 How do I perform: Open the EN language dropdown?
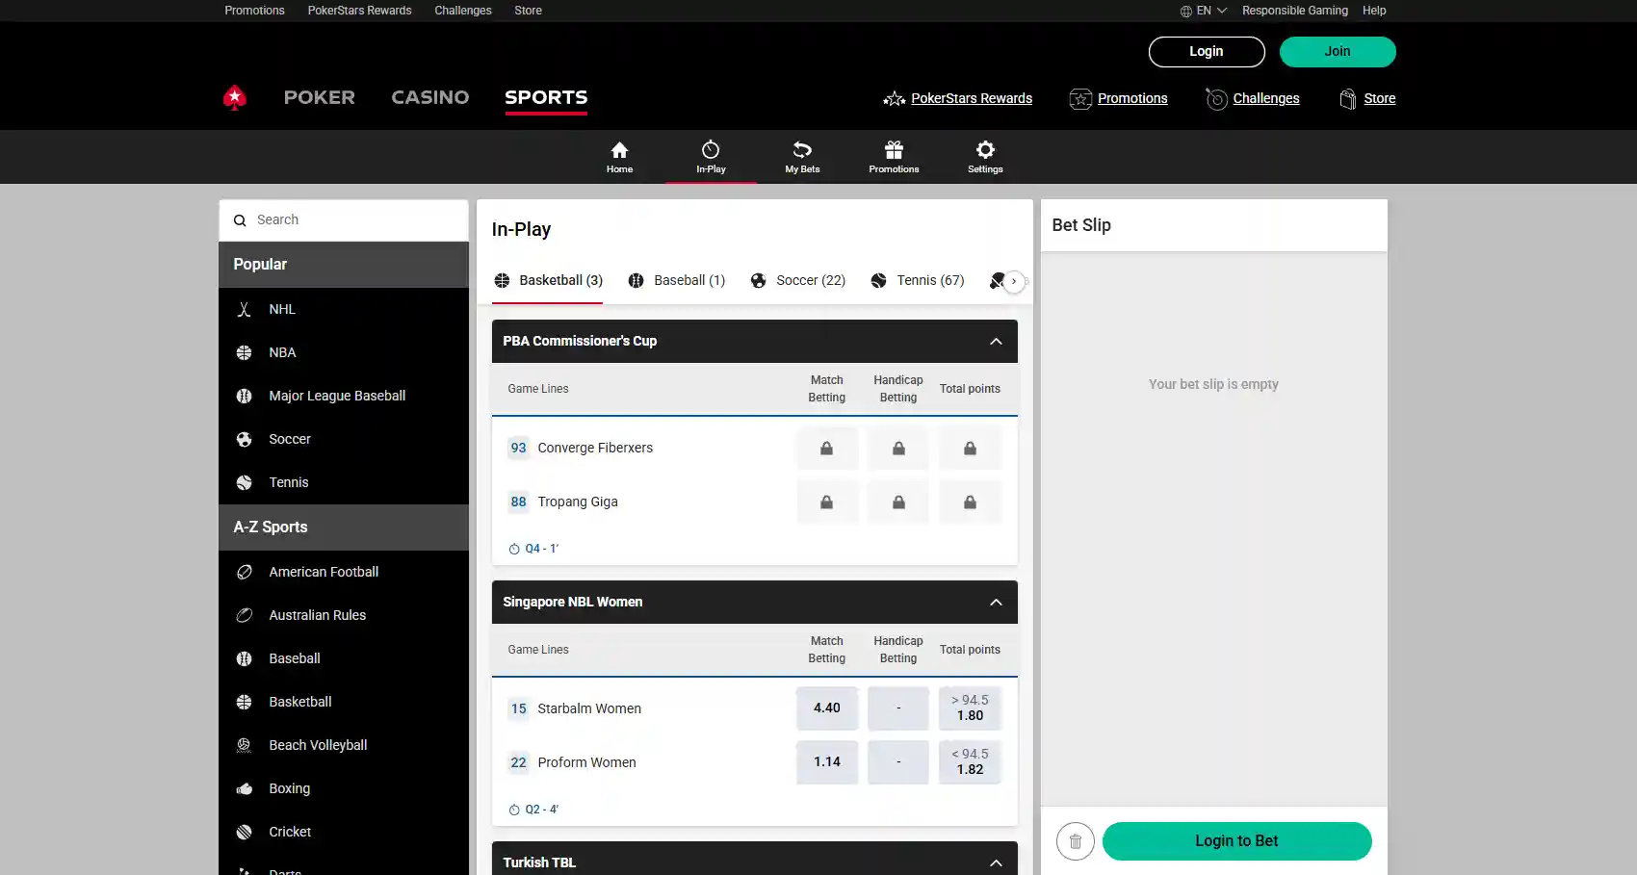click(1204, 11)
